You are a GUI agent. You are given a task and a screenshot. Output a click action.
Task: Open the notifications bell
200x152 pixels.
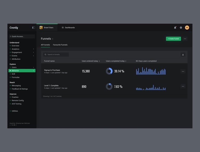[175, 28]
